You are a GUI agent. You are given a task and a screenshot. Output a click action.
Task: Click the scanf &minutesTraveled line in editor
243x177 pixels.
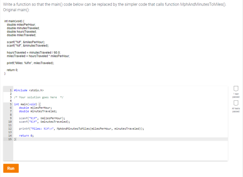pyautogui.click(x=44, y=121)
